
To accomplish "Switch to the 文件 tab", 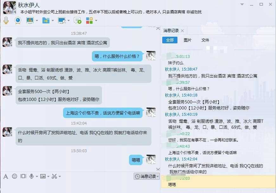I will tap(205, 40).
